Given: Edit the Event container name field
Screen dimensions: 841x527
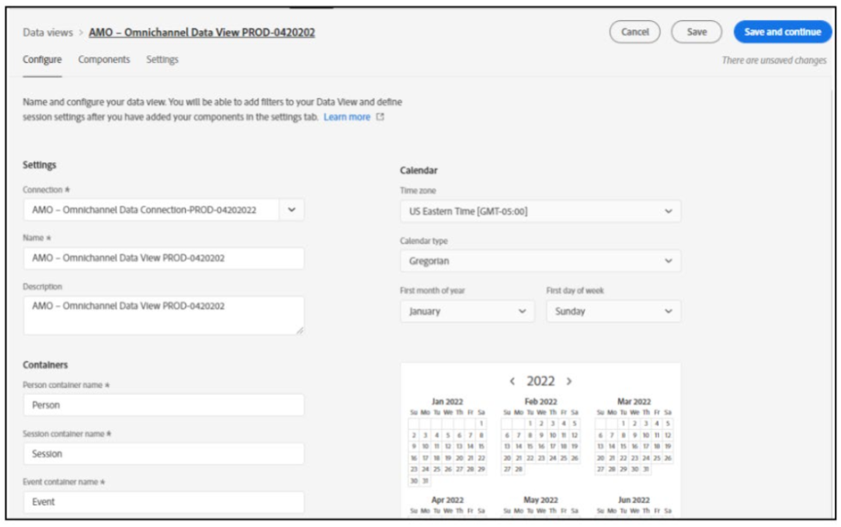Looking at the screenshot, I should pos(164,502).
